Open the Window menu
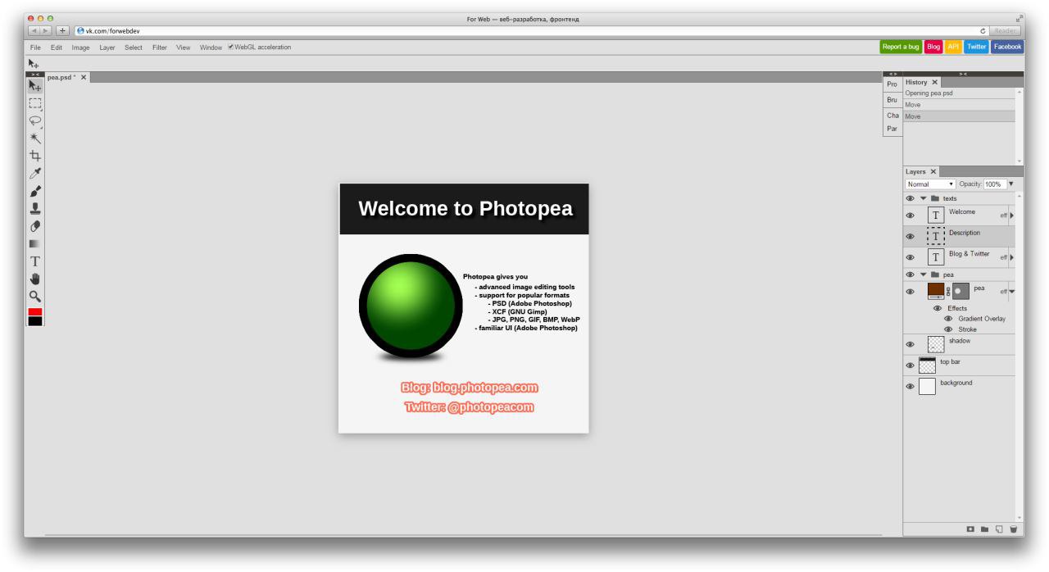The width and height of the screenshot is (1049, 572). 211,48
